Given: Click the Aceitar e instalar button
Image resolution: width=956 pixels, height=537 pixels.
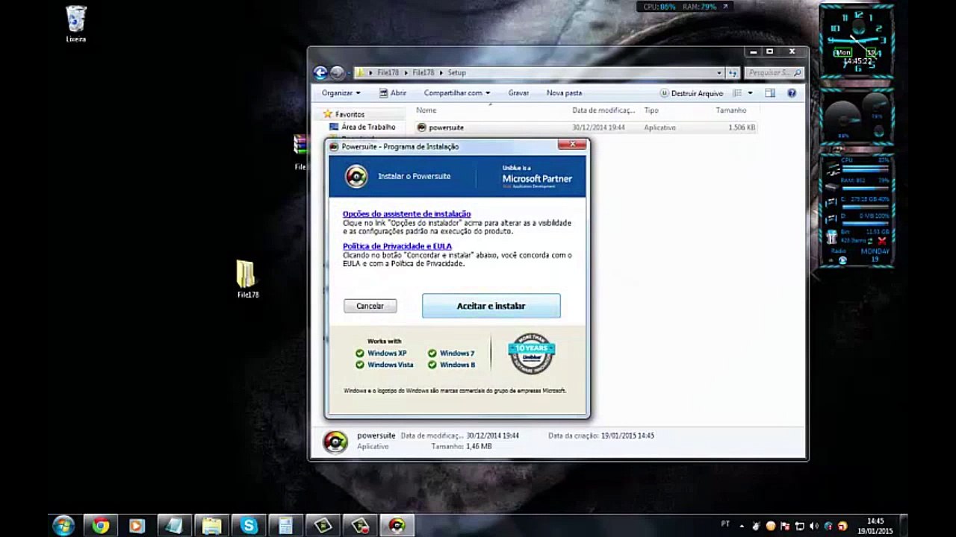Looking at the screenshot, I should point(491,306).
